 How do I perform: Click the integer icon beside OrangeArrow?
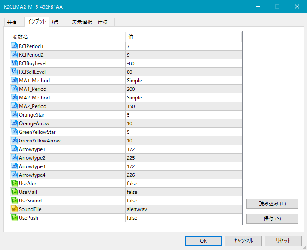click(x=14, y=123)
